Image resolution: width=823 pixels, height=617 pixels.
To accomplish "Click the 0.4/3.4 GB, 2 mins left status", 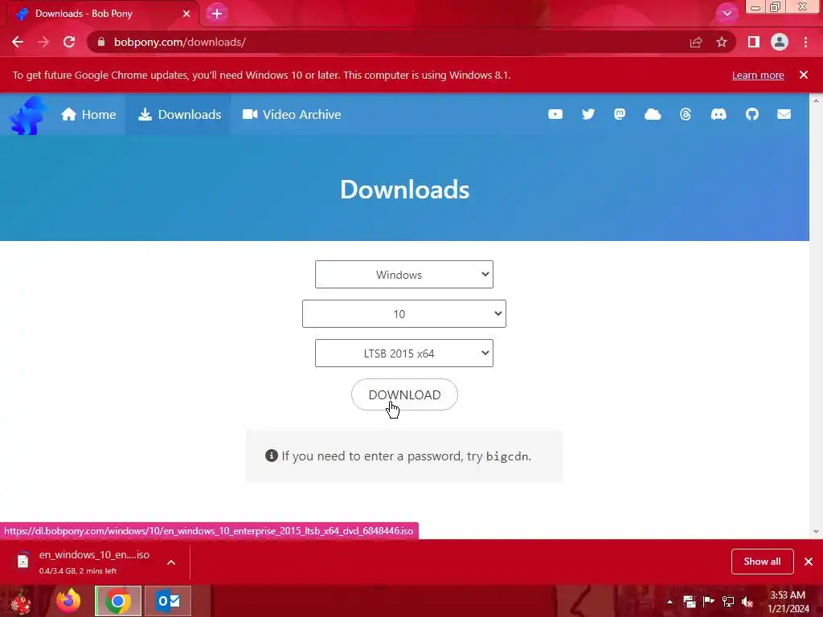I will (78, 571).
